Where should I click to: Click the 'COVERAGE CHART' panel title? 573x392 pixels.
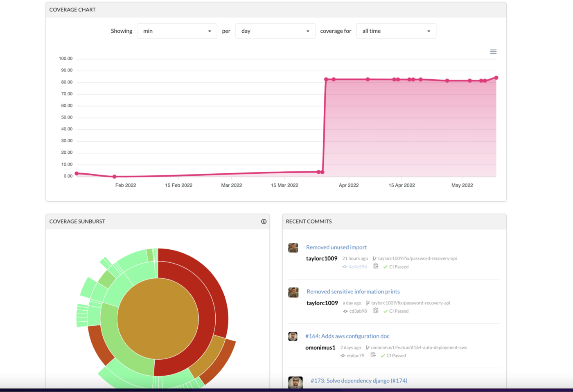[x=72, y=9]
